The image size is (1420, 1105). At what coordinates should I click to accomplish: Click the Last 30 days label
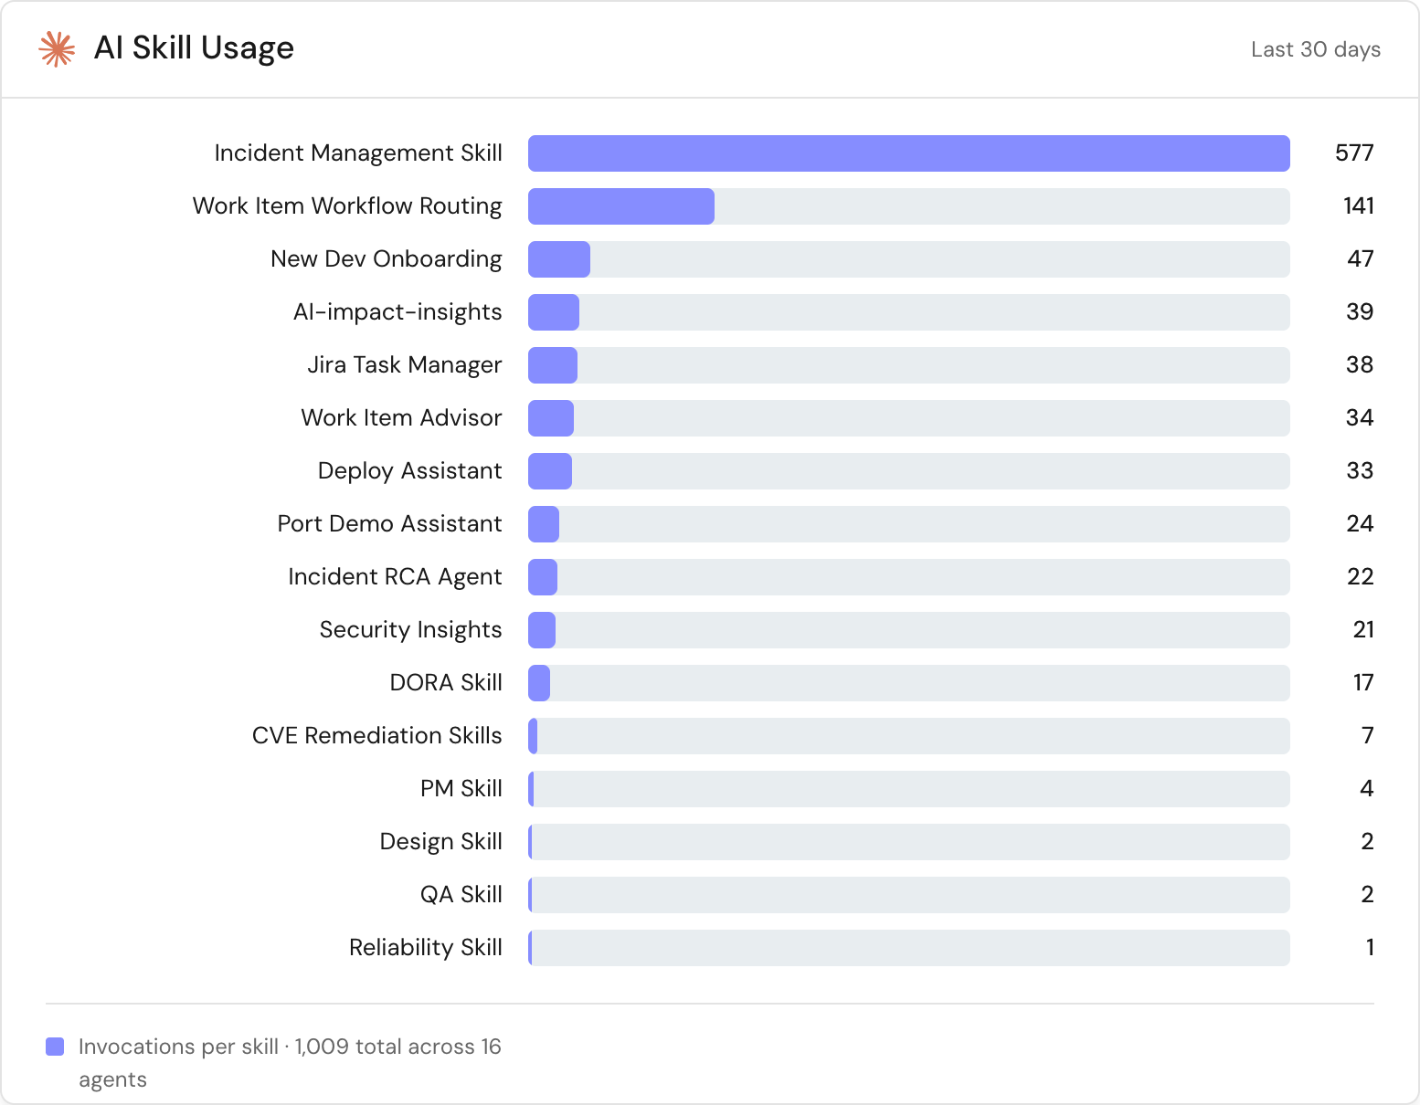1316,49
